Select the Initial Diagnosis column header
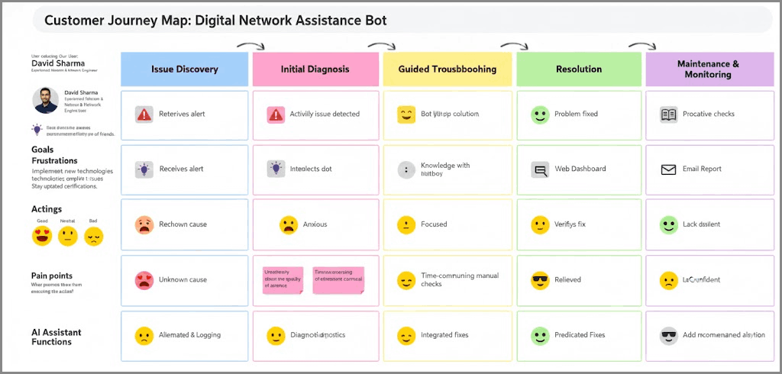 315,69
